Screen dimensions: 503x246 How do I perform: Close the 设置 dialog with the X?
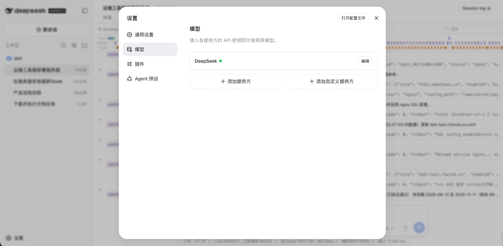[x=376, y=18]
